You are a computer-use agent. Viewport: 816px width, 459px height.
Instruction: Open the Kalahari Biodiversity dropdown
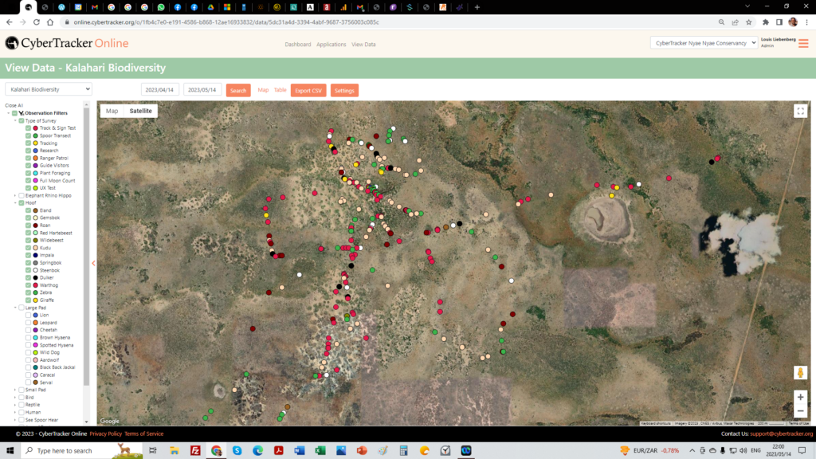click(x=49, y=90)
